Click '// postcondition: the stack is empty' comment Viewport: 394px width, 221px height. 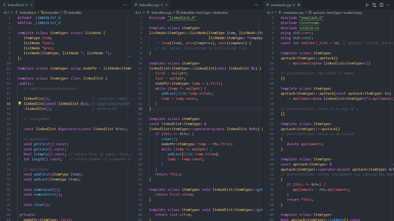coord(317,73)
